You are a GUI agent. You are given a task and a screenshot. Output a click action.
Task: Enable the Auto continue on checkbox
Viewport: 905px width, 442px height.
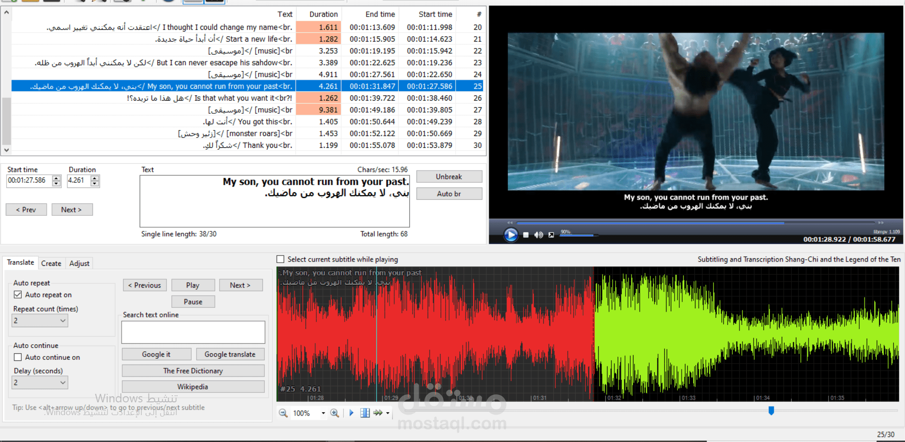point(18,357)
